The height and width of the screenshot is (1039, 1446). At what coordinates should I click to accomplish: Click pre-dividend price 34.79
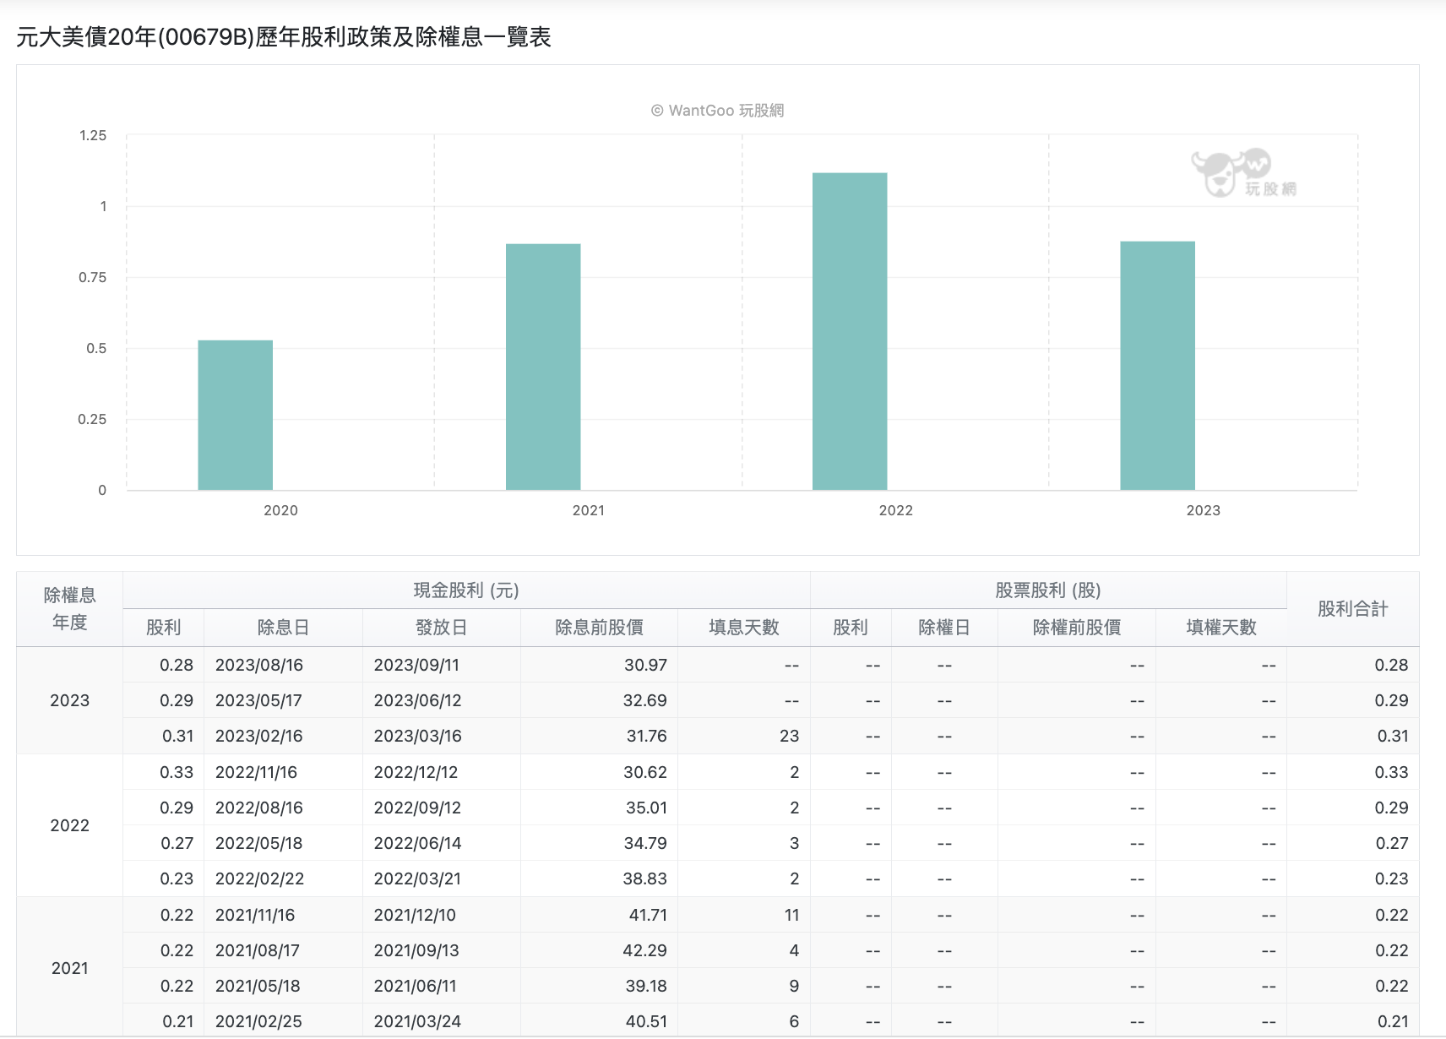click(645, 844)
